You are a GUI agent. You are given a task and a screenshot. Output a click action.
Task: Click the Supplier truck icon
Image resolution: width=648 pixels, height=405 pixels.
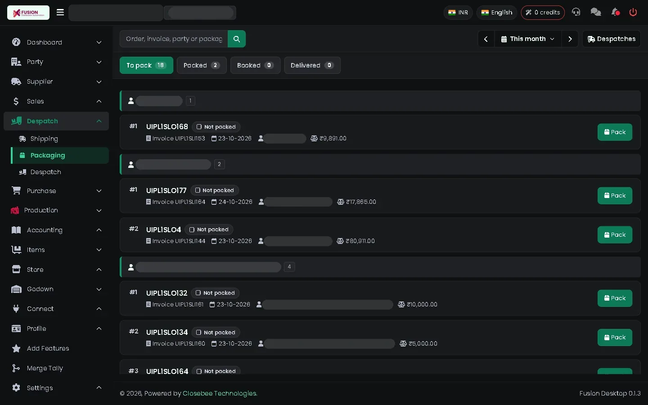16,81
